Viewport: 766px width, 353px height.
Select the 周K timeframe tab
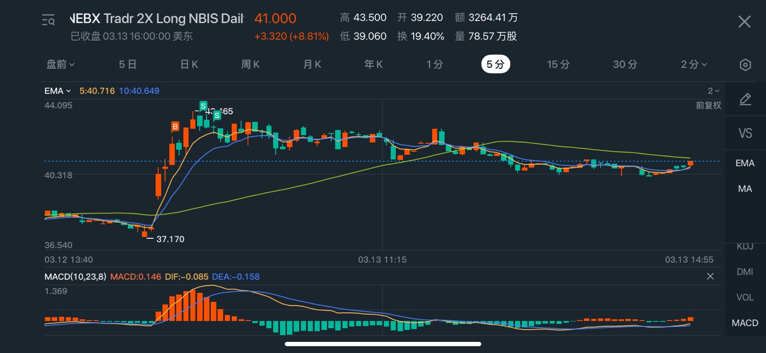point(251,65)
